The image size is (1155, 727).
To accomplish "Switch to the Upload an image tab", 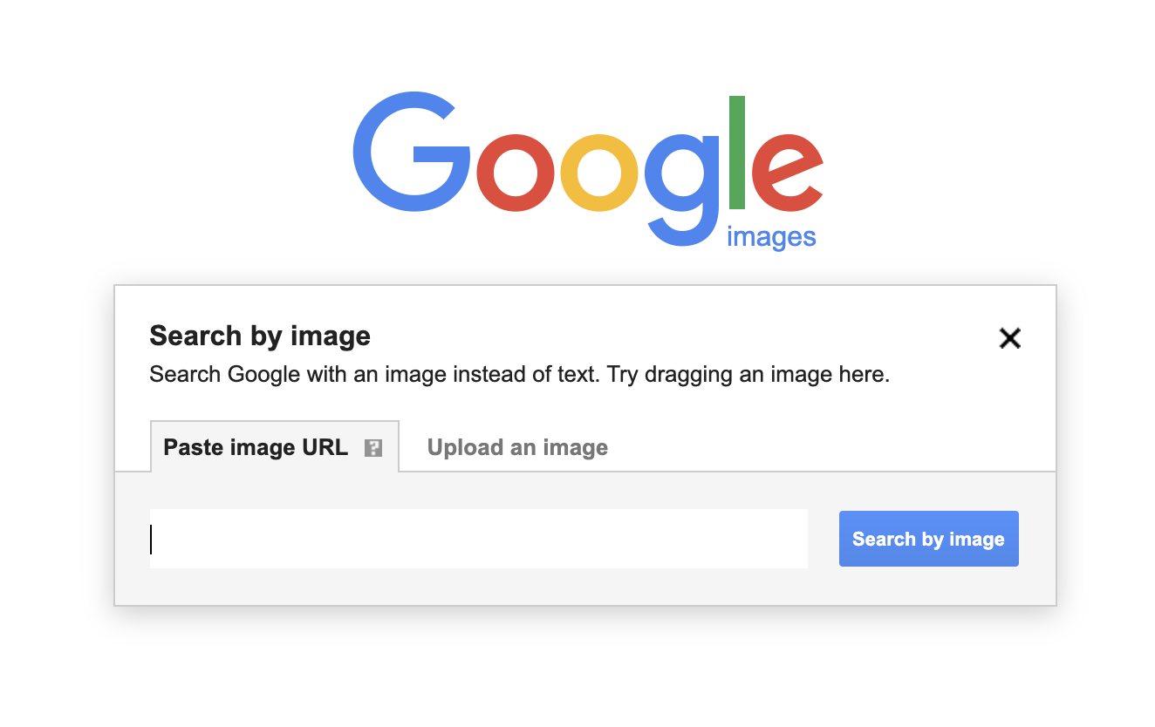I will tap(517, 447).
